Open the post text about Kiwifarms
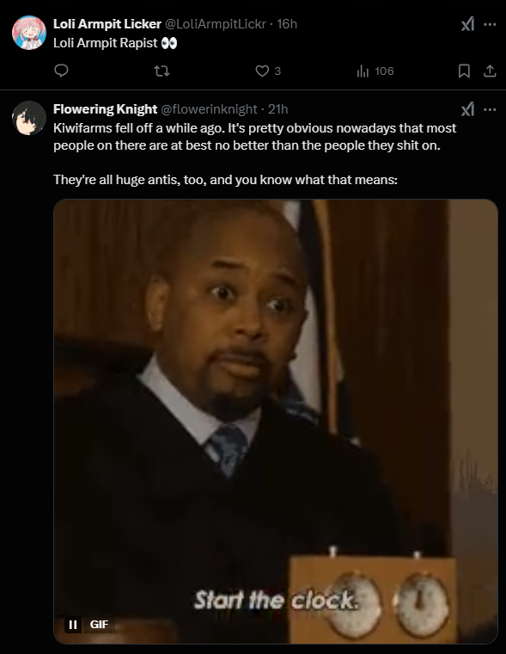This screenshot has height=654, width=506. pos(255,154)
